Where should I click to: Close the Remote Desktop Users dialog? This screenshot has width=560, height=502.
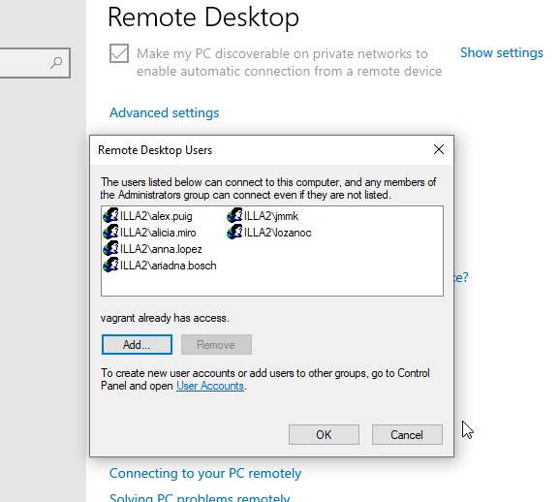tap(439, 149)
